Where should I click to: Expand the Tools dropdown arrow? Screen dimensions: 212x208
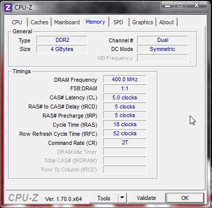(122, 198)
